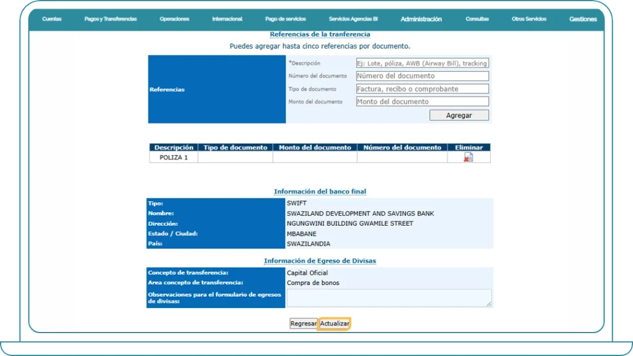Grab the Observaciones textarea resize handle
633x356 pixels.
(x=489, y=304)
